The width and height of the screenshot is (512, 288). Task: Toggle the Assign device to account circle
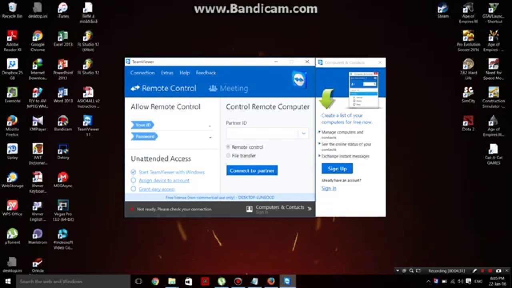pos(134,180)
